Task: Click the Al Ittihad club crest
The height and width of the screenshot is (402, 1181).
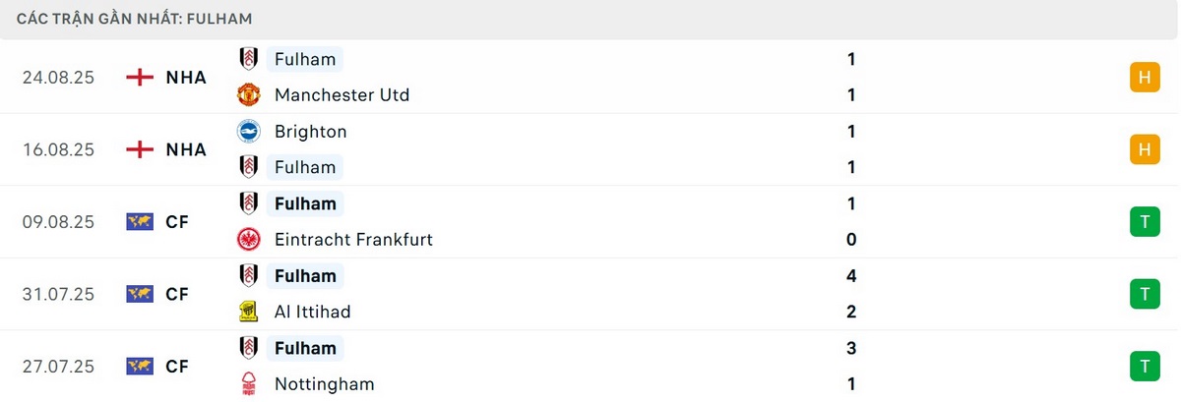Action: pyautogui.click(x=249, y=312)
